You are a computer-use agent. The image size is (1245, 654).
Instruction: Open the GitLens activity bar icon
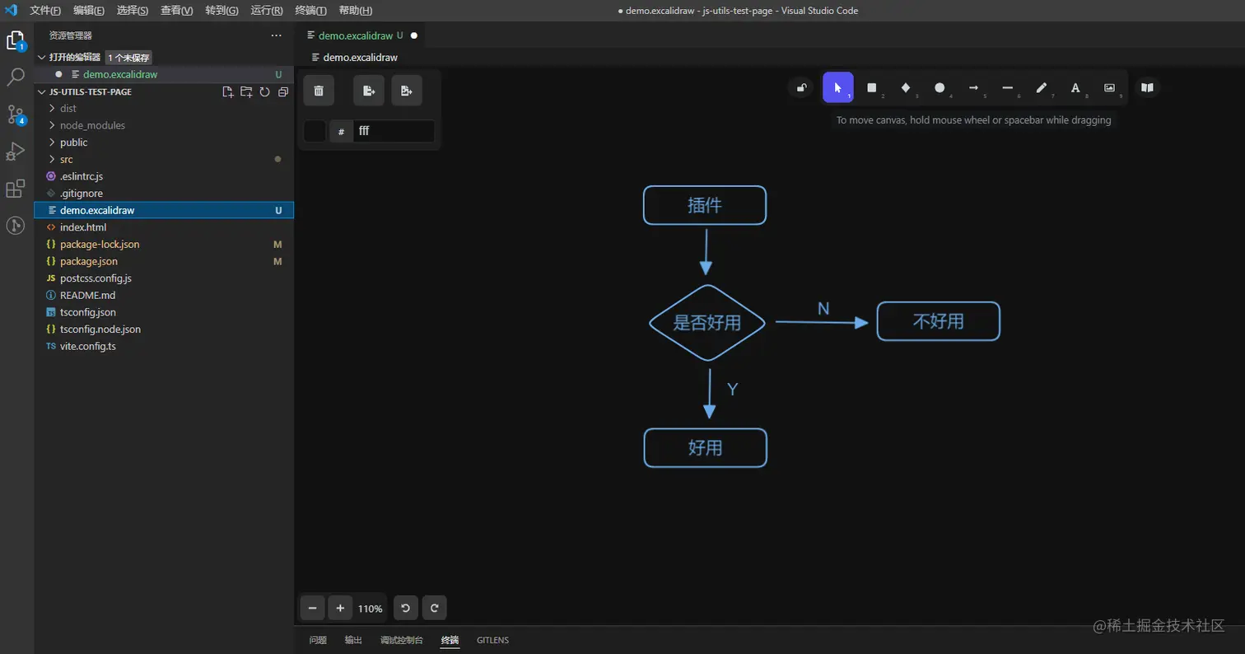16,225
